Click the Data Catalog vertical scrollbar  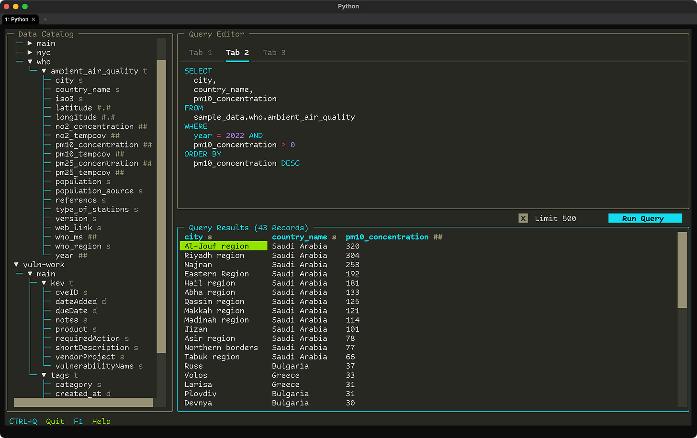tap(161, 206)
